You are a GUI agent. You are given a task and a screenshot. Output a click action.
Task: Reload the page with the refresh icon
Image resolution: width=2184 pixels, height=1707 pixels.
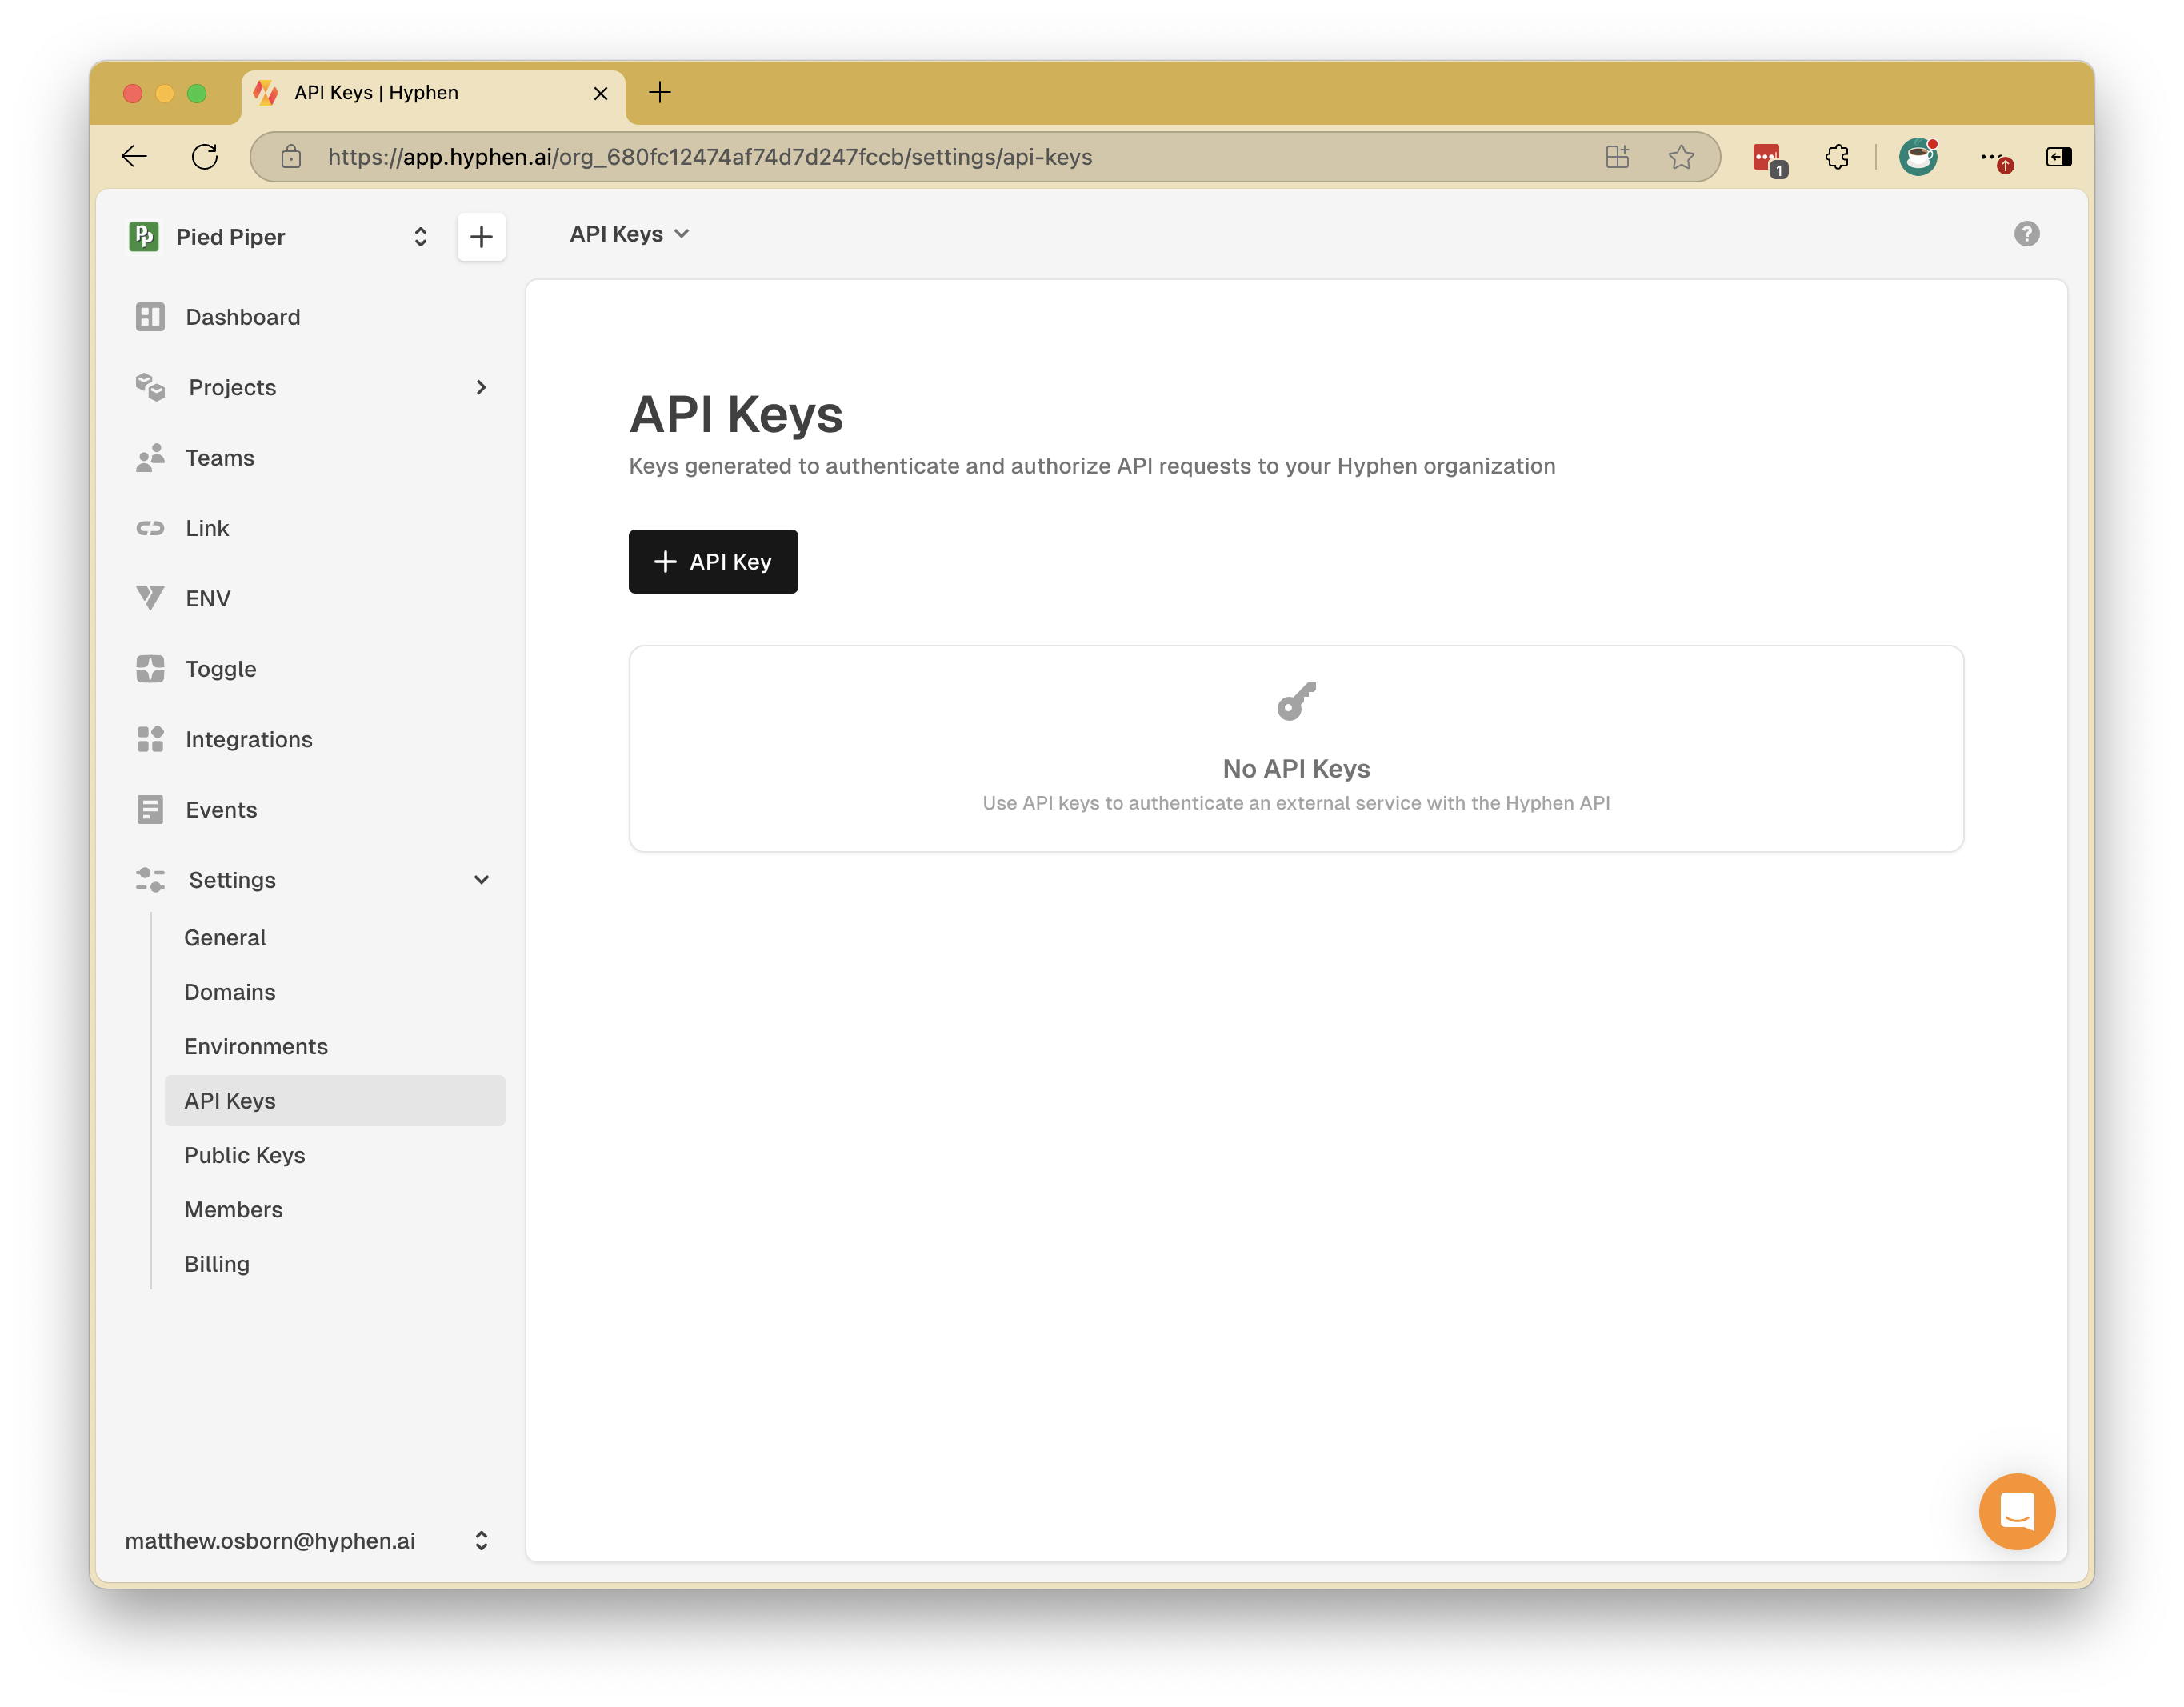tap(205, 156)
